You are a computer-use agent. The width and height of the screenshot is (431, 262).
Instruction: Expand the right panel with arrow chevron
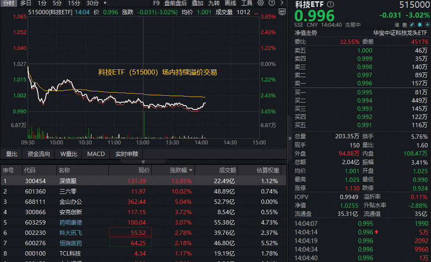(x=282, y=3)
